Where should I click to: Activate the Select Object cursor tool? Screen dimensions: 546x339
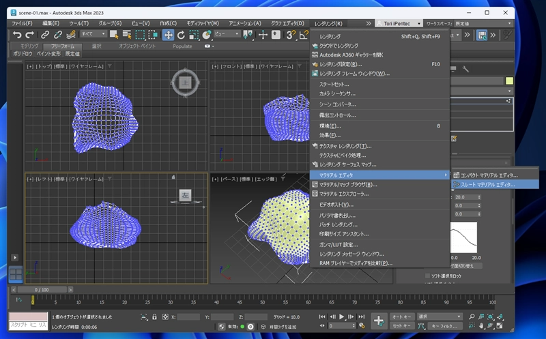tap(114, 35)
